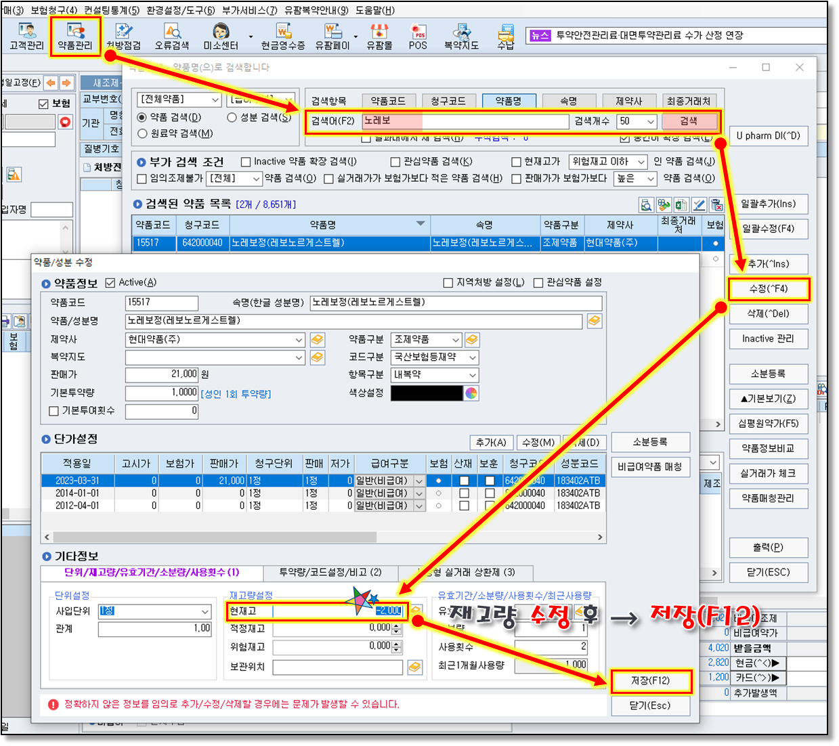Open 미소센터 toolbar icon
Viewport: 839px width, 746px height.
(x=221, y=37)
